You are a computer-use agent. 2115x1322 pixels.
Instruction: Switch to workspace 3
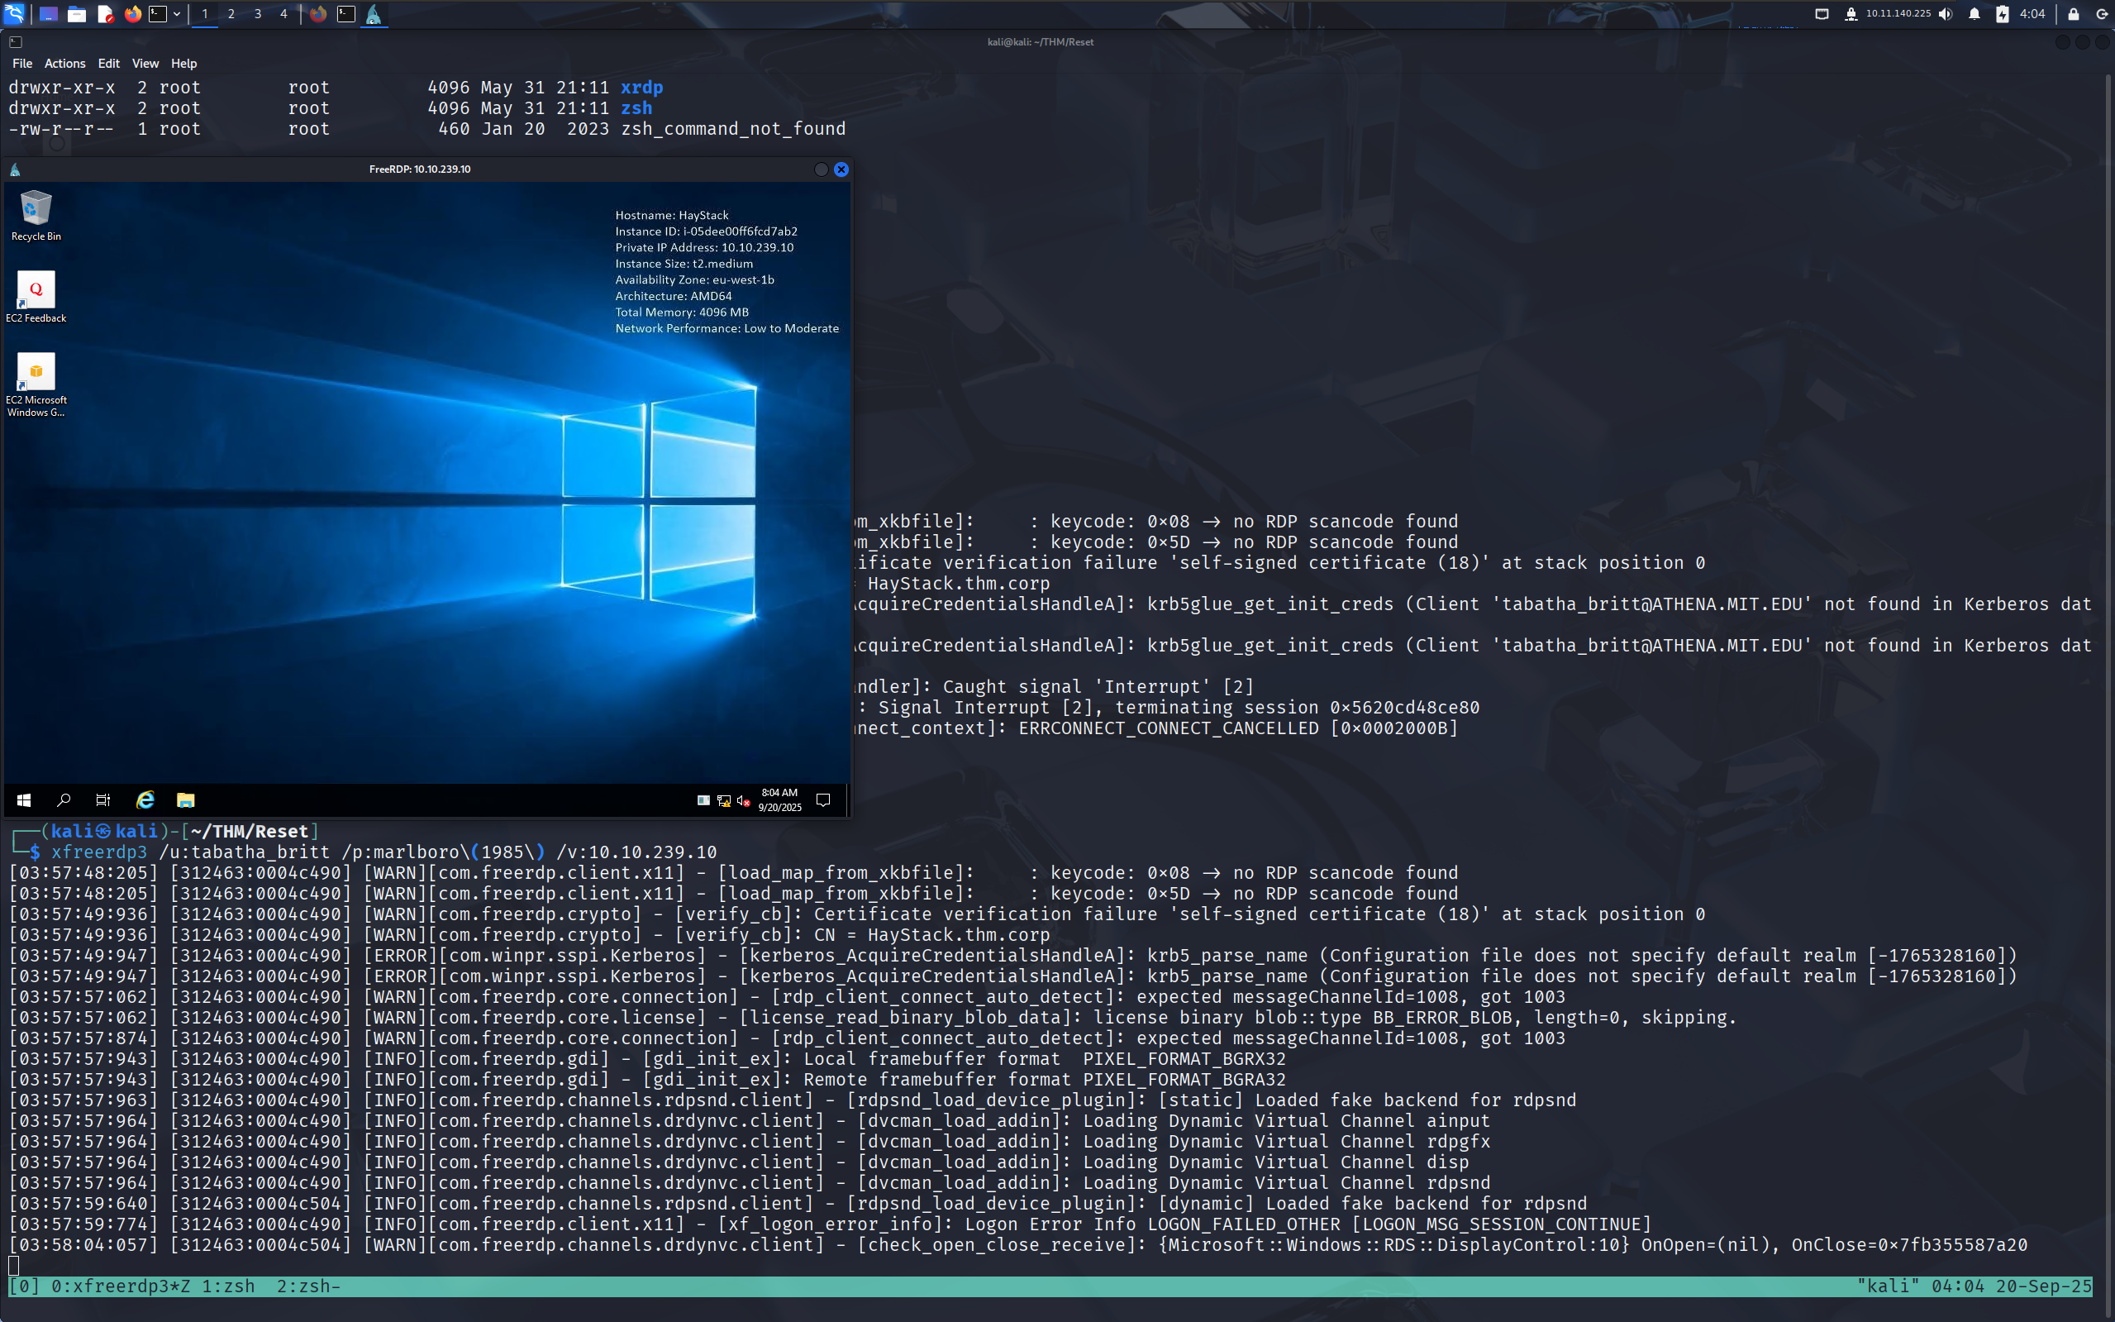coord(257,13)
